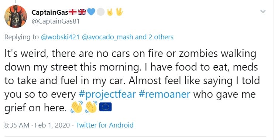
Task: Click the @CaptainGas81 handle
Action: point(56,21)
